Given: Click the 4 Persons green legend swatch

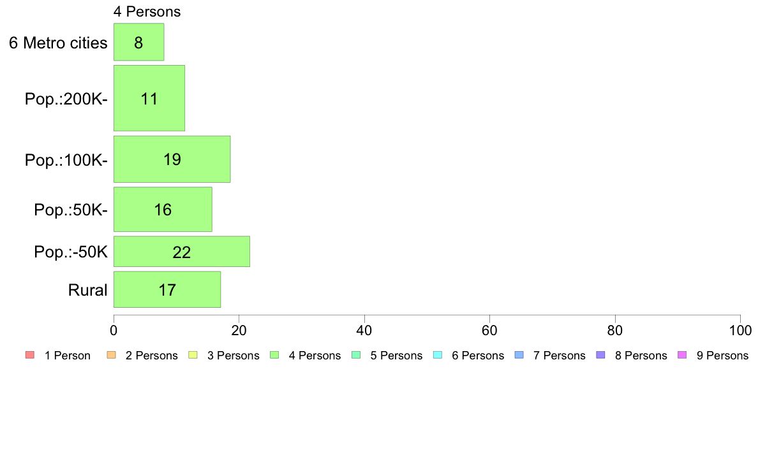Looking at the screenshot, I should [274, 355].
